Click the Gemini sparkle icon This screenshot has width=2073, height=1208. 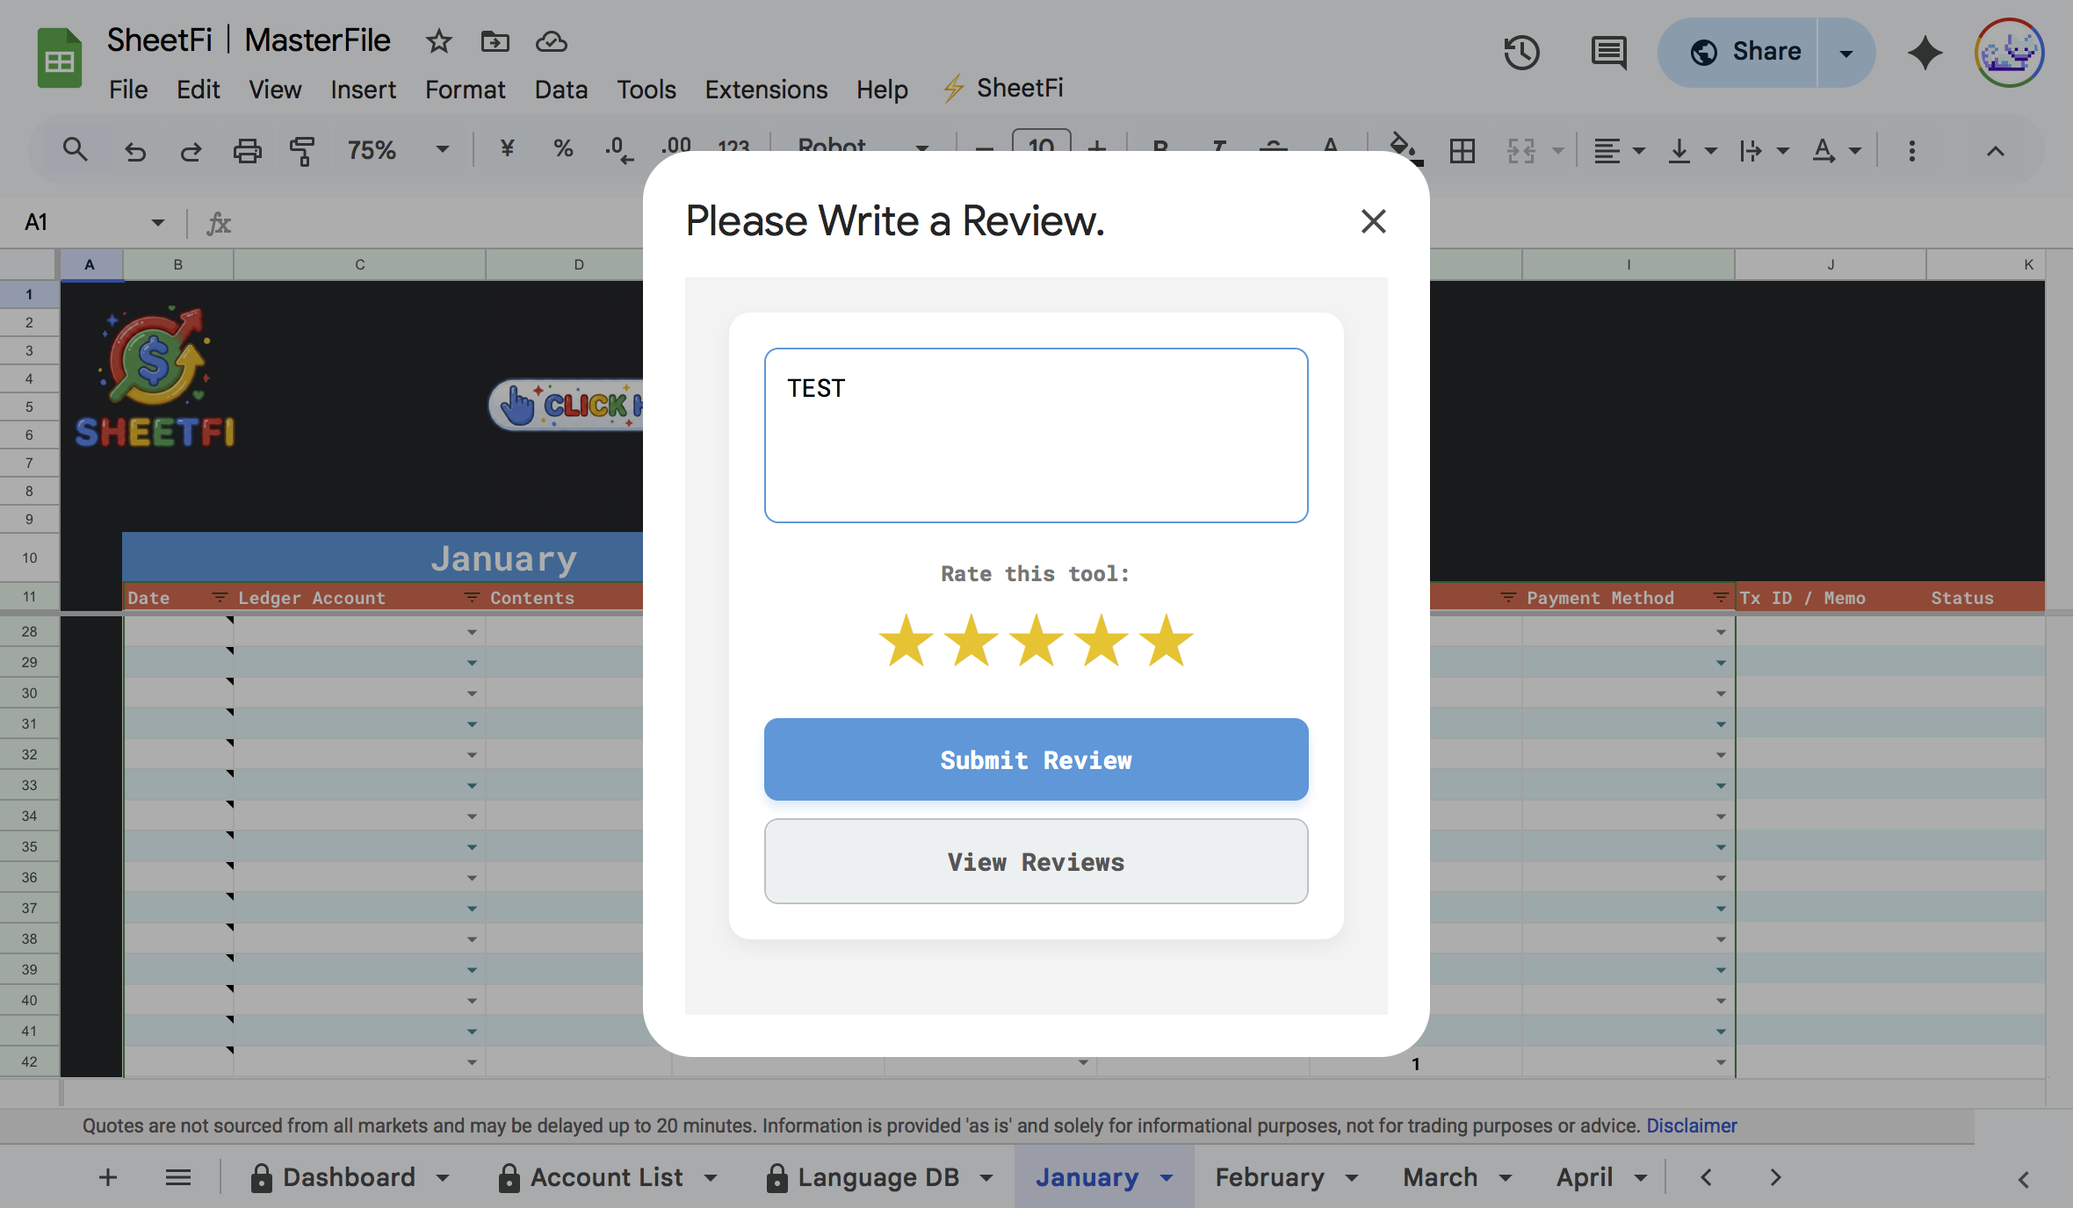(1925, 53)
